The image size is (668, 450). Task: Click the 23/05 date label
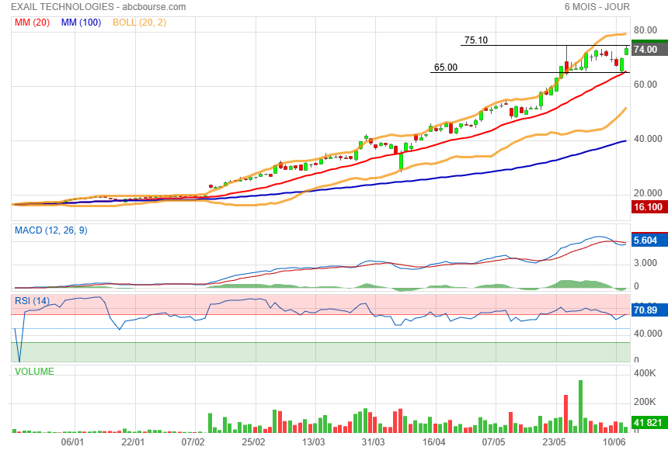[555, 442]
